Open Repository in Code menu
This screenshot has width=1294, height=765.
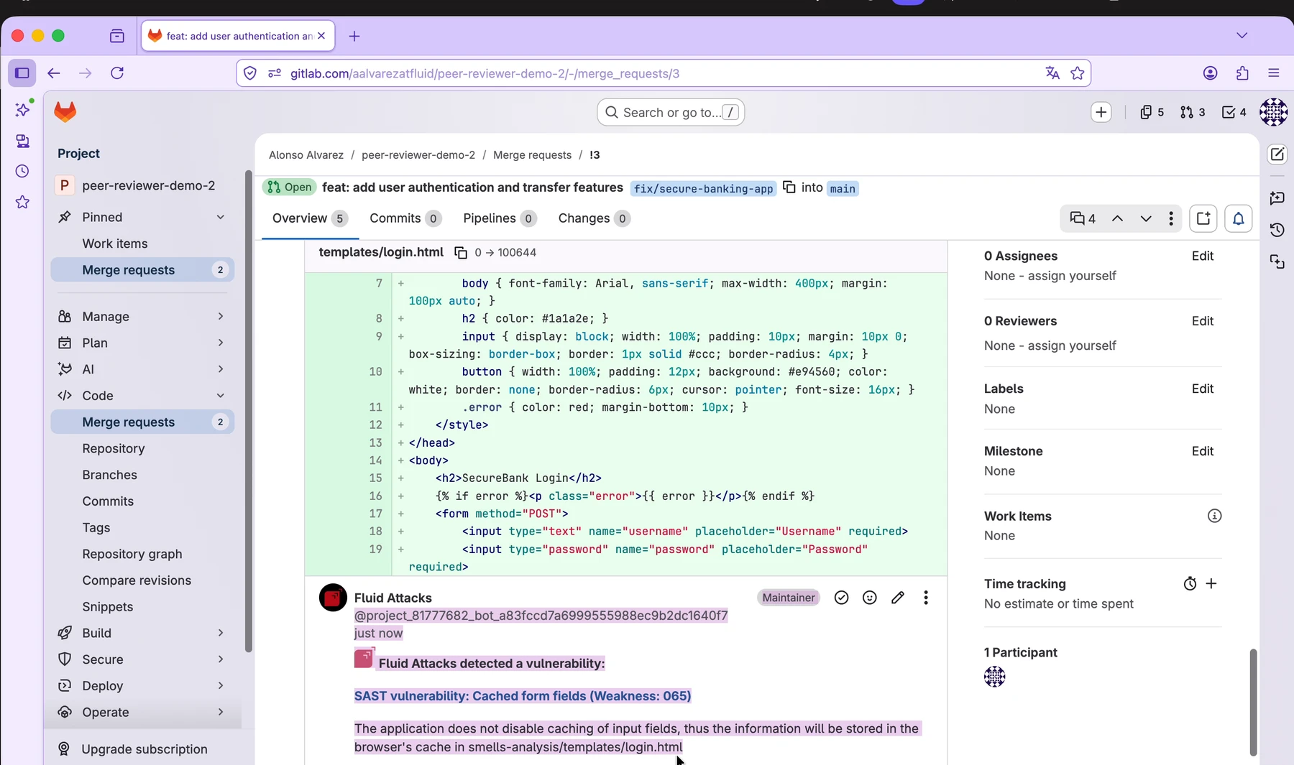pyautogui.click(x=142, y=448)
